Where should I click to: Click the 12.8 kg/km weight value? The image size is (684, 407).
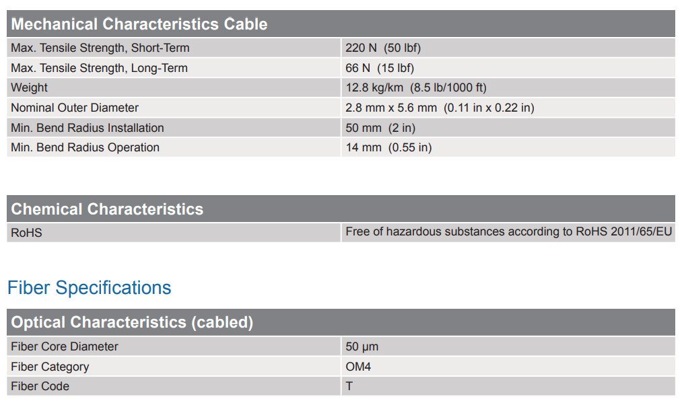[415, 87]
